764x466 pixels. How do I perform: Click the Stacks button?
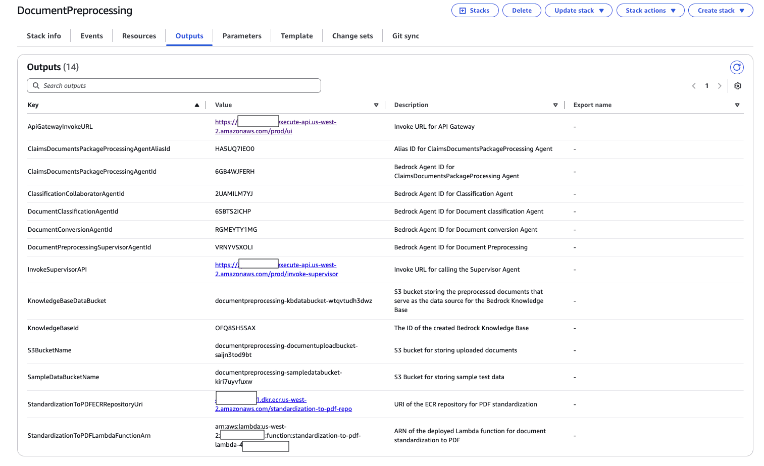click(475, 11)
